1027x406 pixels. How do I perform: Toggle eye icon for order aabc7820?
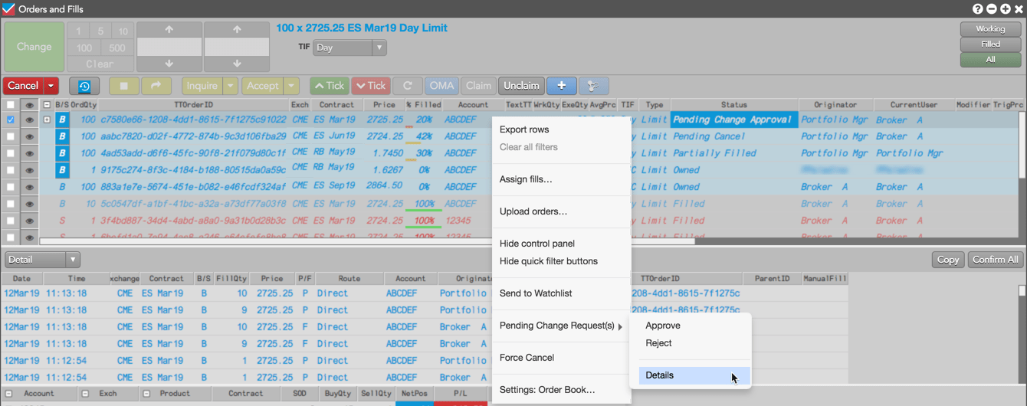[x=29, y=136]
